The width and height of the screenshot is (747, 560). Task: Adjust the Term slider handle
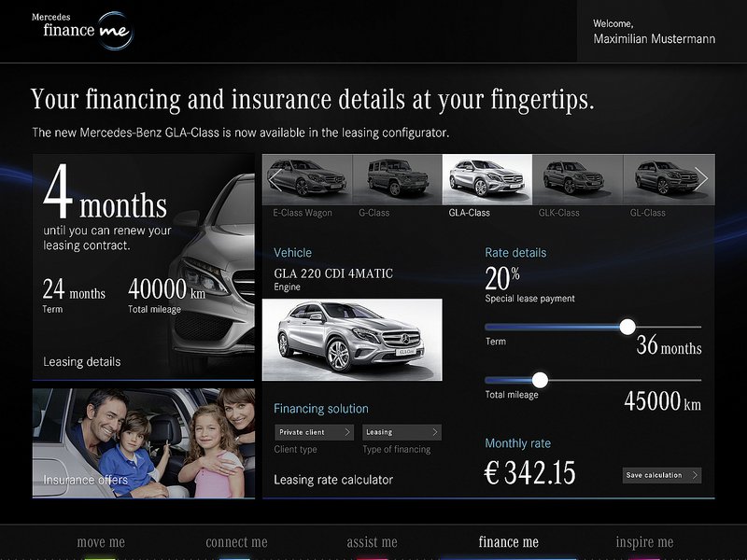(x=627, y=326)
